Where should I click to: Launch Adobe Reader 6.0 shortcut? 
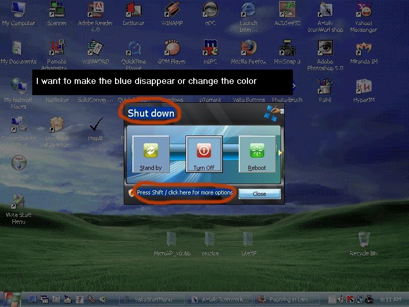(95, 16)
